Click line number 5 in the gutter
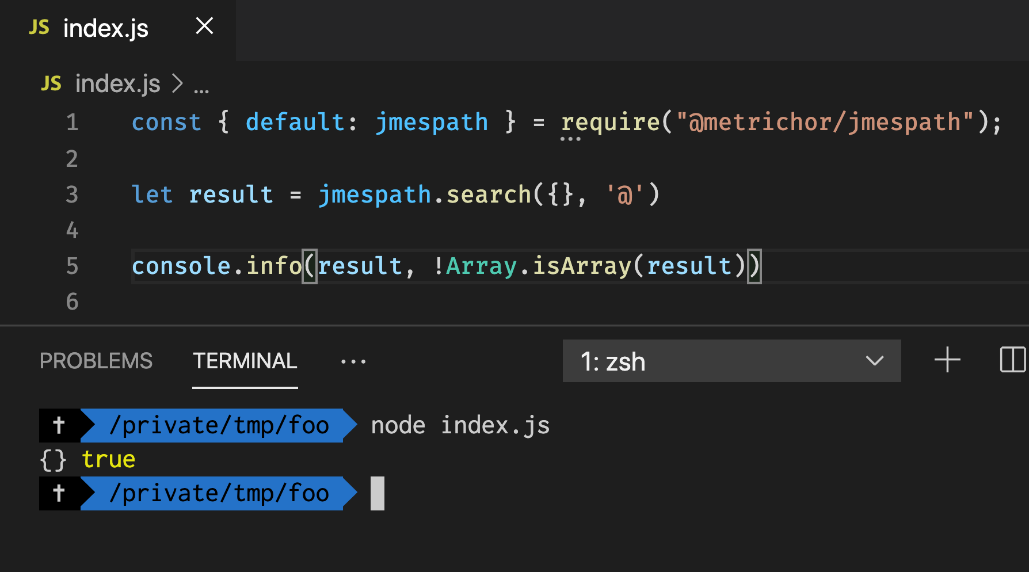Image resolution: width=1029 pixels, height=572 pixels. coord(71,266)
